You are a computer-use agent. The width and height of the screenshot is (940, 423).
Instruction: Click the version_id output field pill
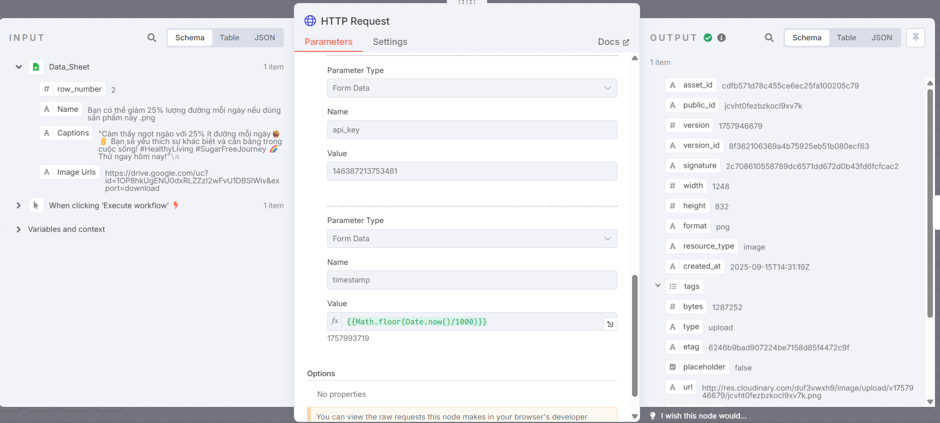click(x=694, y=146)
